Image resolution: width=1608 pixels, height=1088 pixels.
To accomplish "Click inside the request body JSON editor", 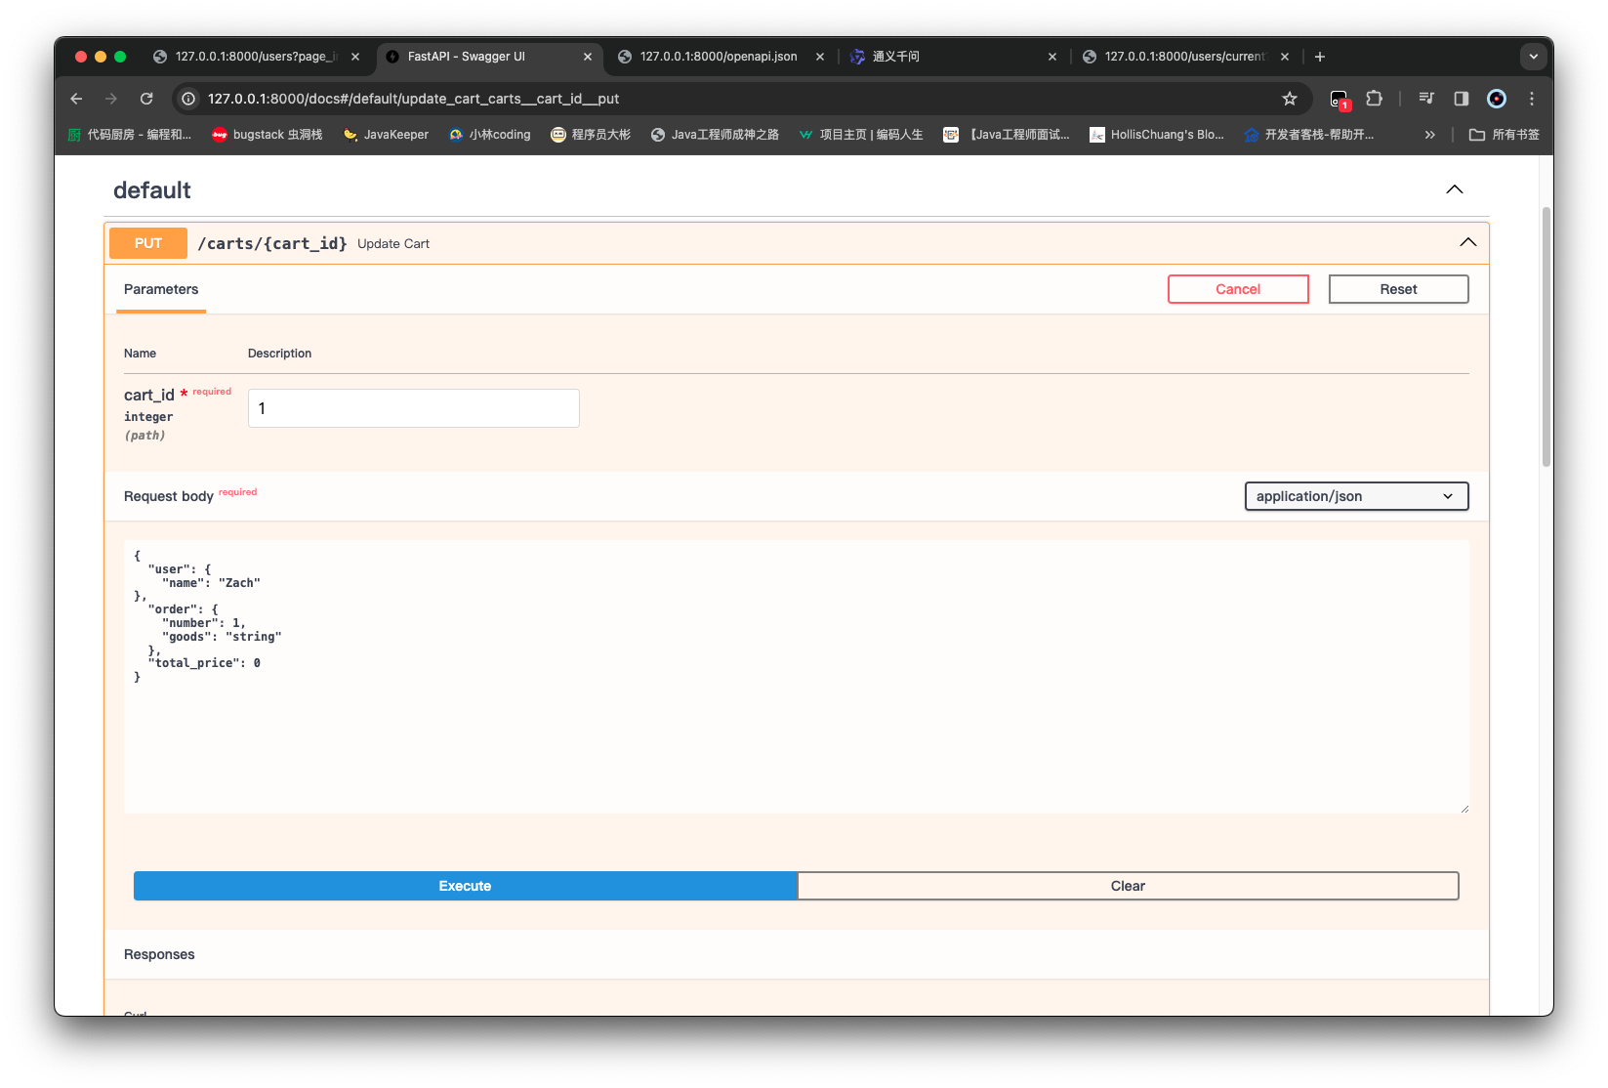I will (x=797, y=677).
